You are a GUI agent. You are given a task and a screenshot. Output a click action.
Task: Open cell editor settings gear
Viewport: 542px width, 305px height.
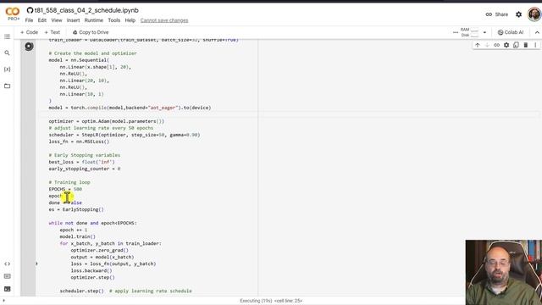tap(506, 45)
